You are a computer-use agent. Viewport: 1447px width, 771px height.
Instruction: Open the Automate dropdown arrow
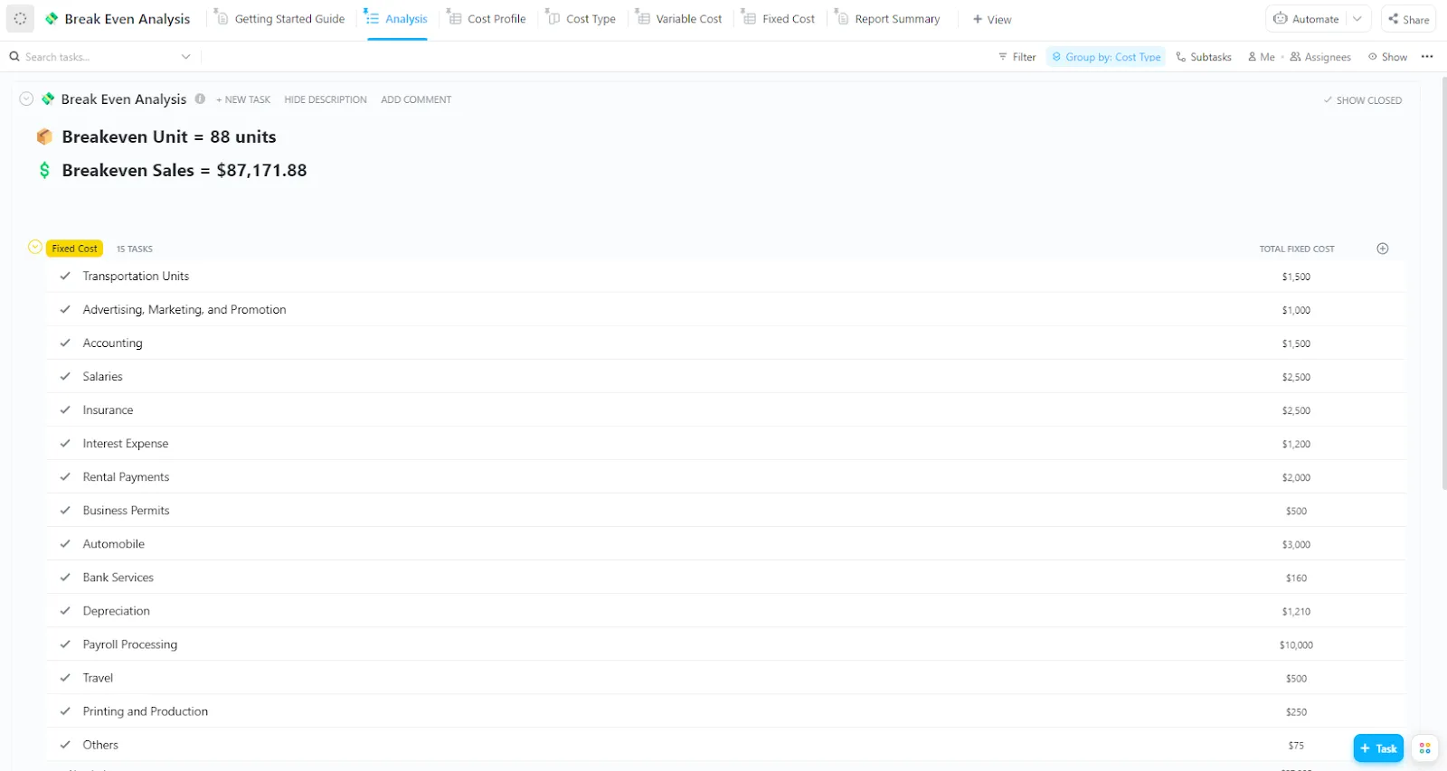click(1357, 19)
